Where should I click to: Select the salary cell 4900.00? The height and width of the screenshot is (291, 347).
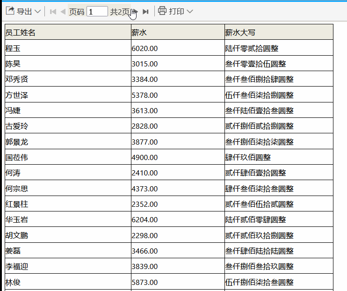[x=178, y=157]
